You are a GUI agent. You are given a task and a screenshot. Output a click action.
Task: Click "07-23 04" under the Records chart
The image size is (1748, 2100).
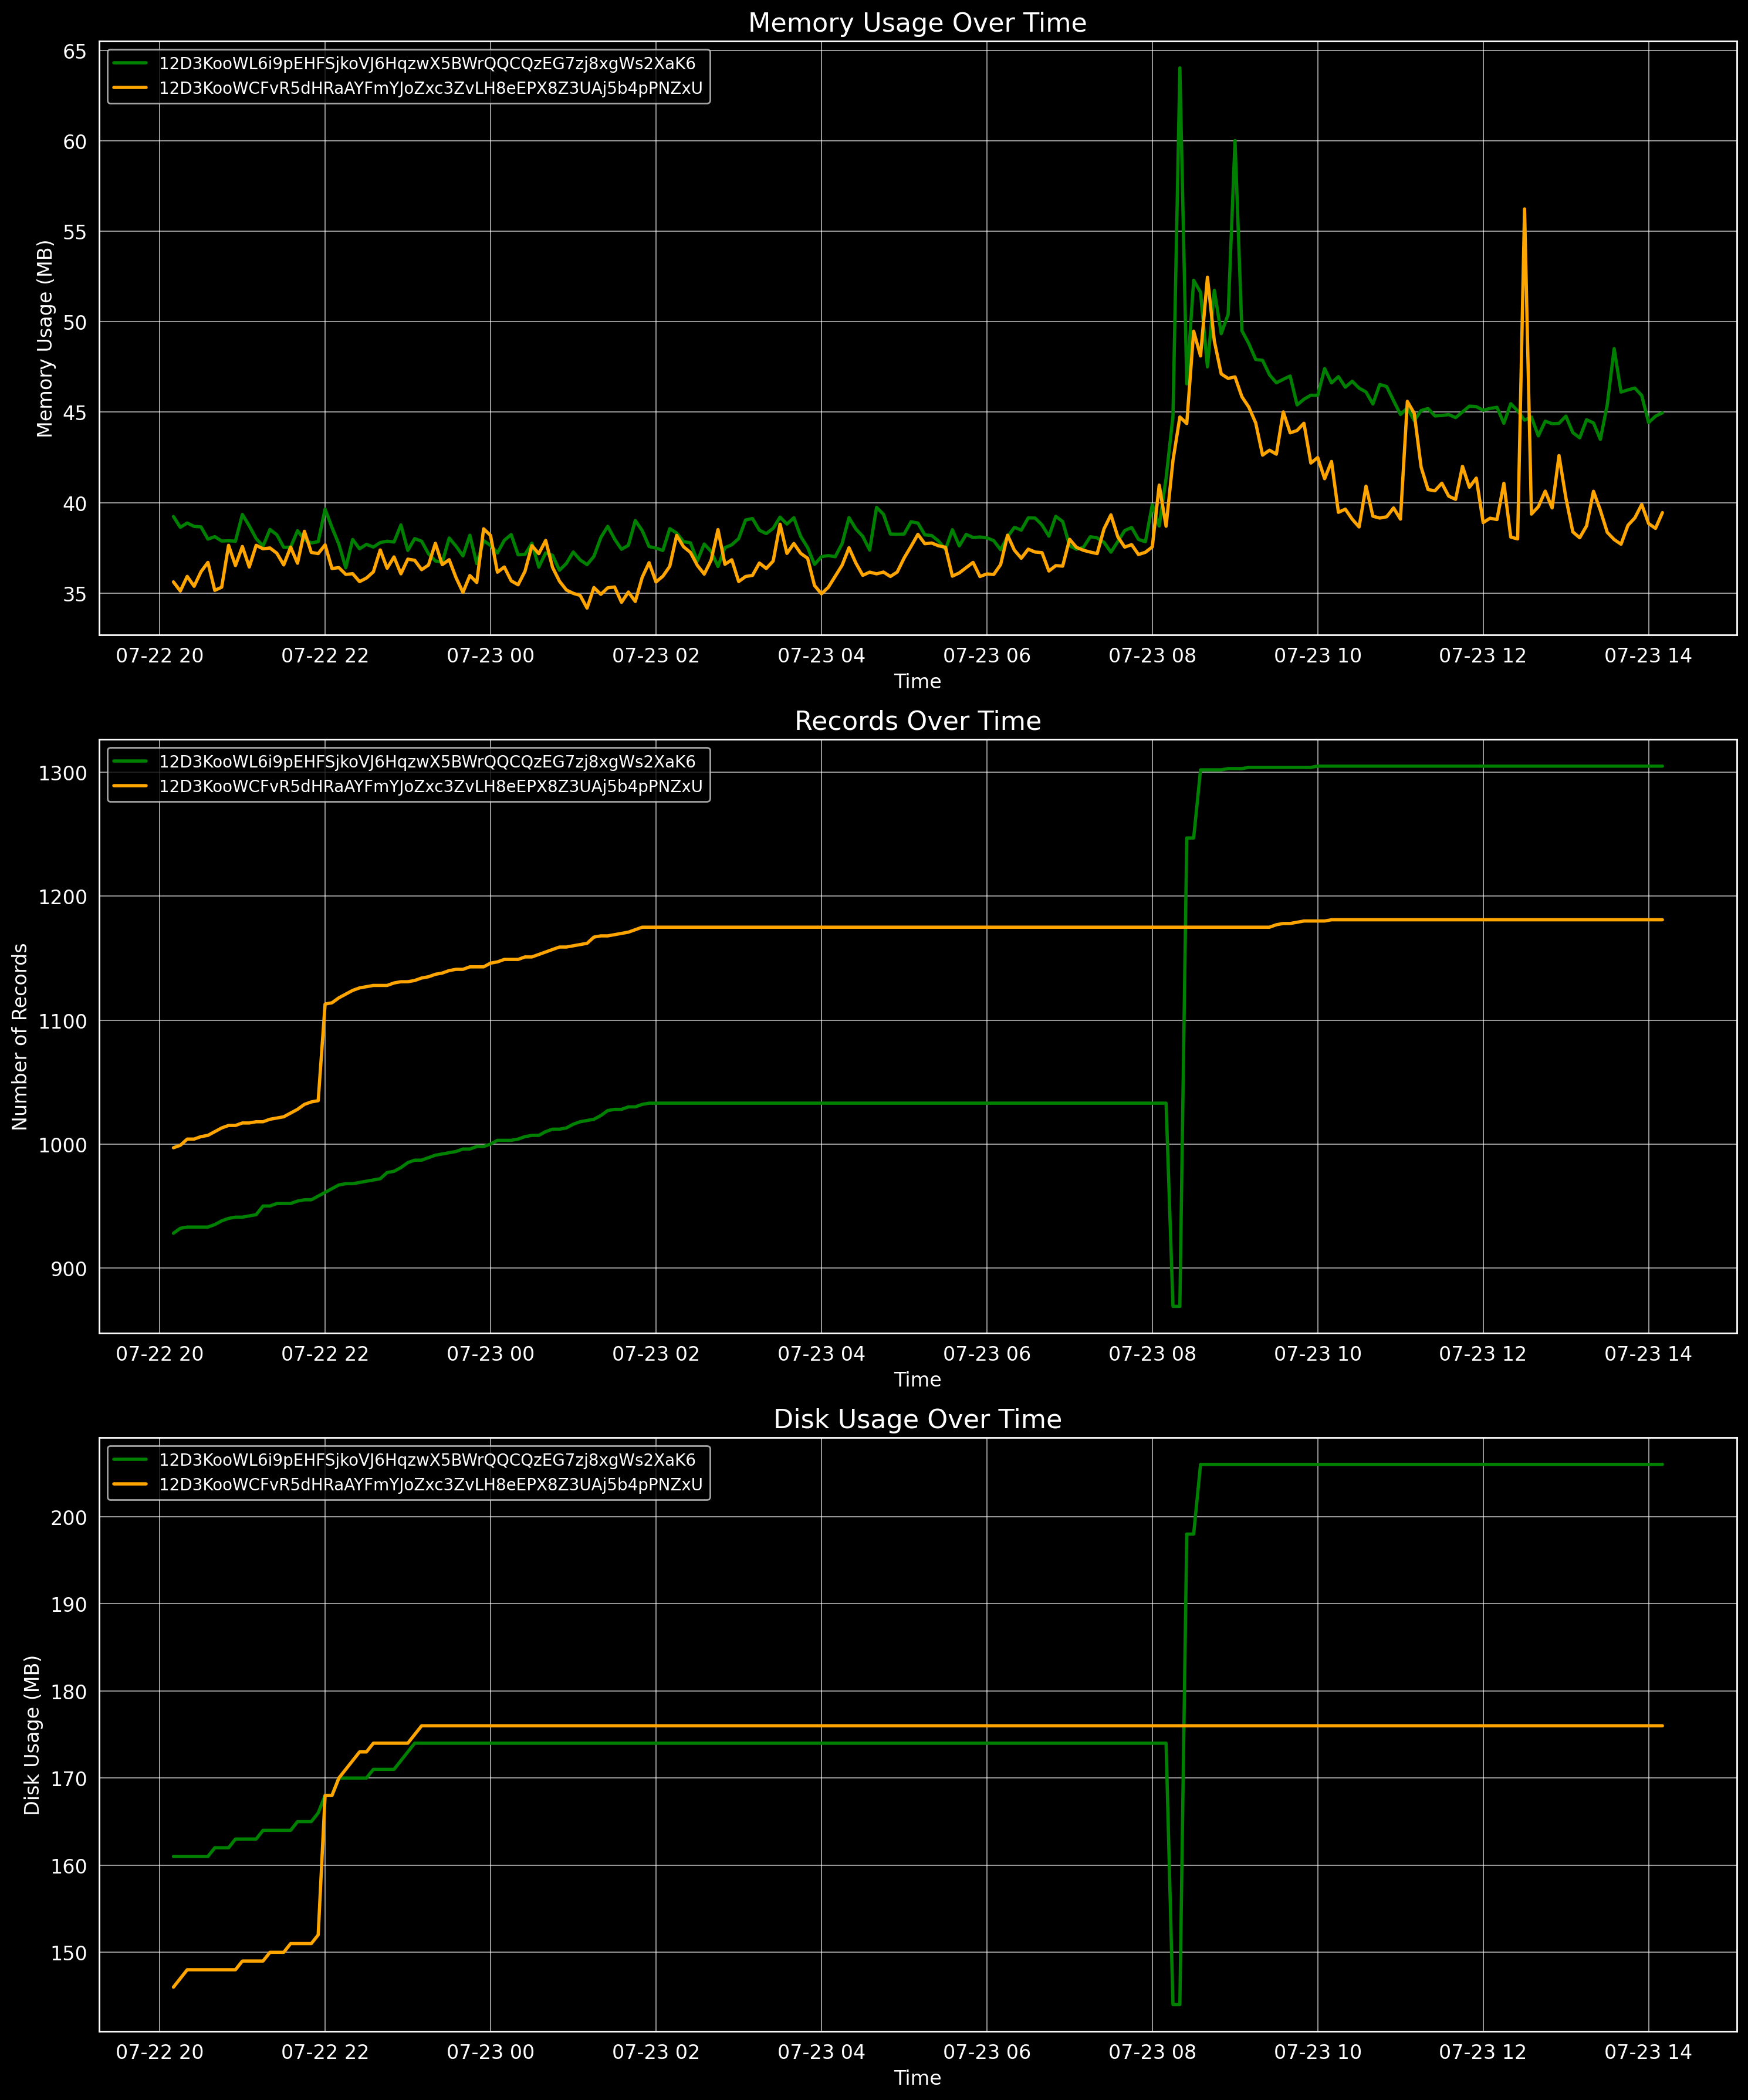click(821, 1354)
